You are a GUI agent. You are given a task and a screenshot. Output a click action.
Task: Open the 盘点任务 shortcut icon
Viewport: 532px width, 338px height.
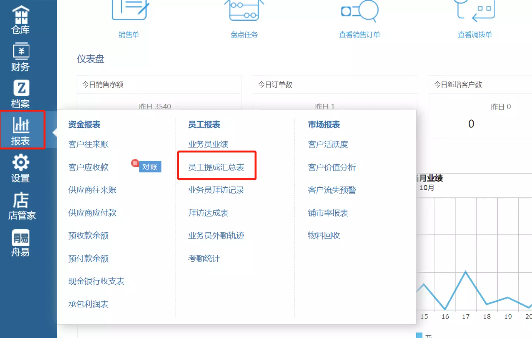click(244, 19)
